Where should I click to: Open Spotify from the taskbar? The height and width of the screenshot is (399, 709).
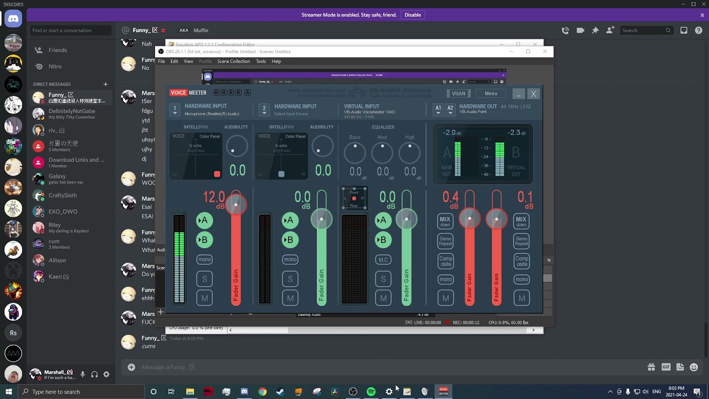click(371, 392)
